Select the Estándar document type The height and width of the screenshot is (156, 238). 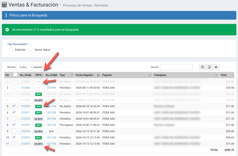coord(11,50)
